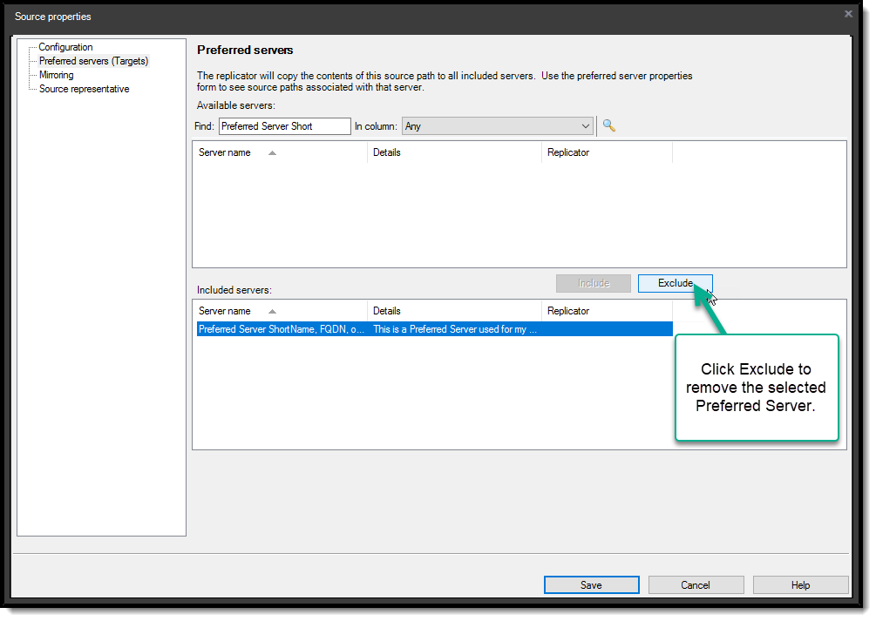This screenshot has width=876, height=621.
Task: Click the Include button
Action: (x=593, y=283)
